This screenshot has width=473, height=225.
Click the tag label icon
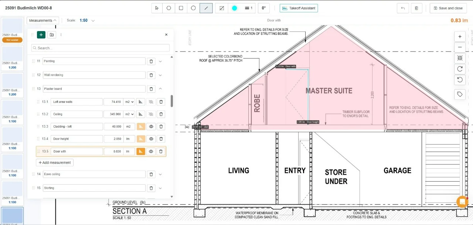[x=460, y=94]
